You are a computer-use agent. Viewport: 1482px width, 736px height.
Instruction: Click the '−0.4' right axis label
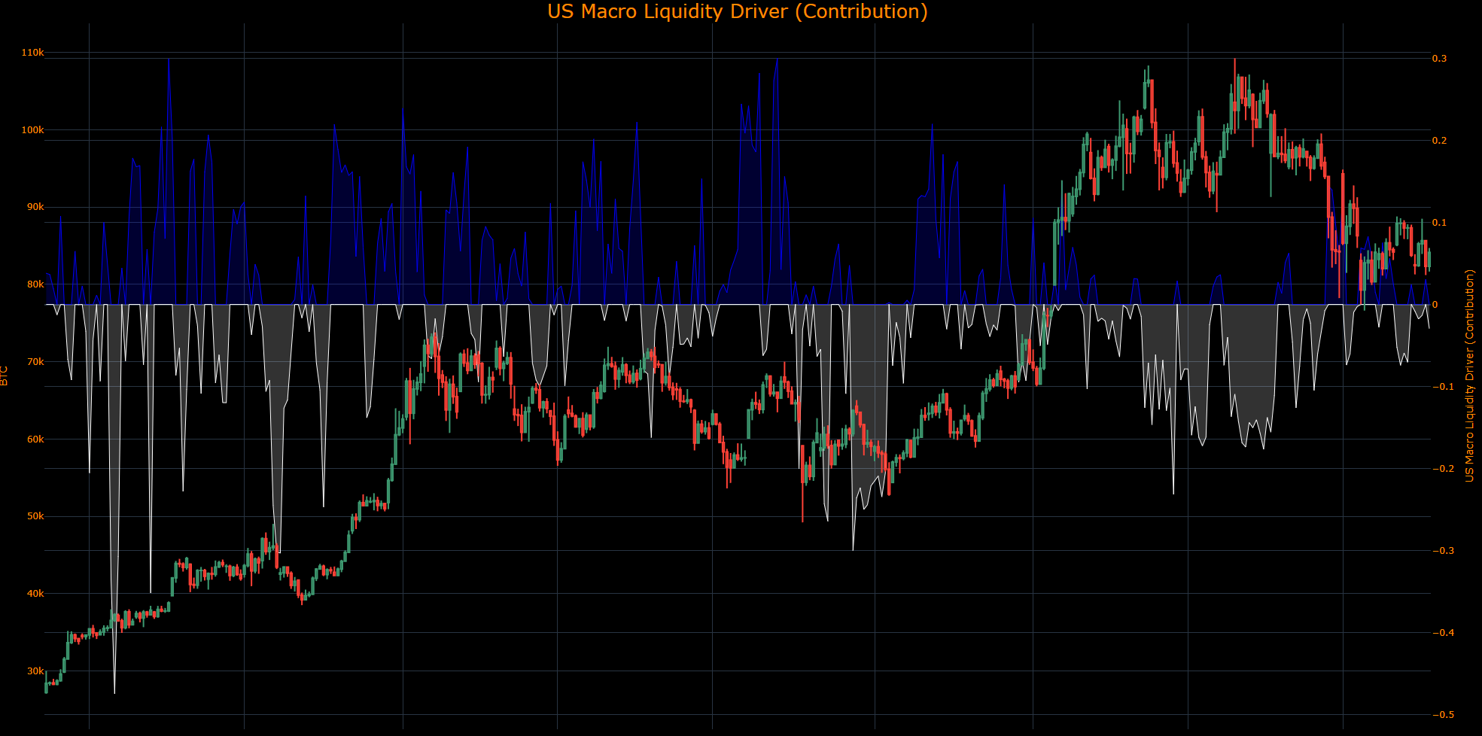pyautogui.click(x=1444, y=633)
